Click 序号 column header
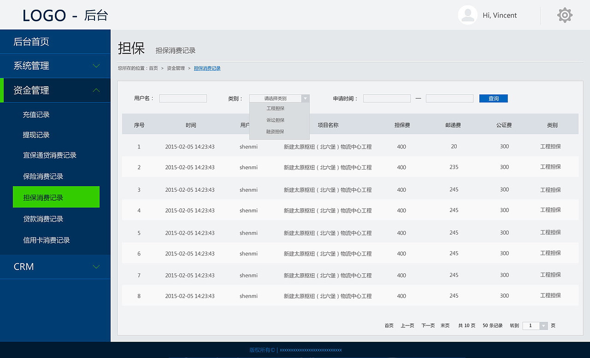 click(139, 125)
